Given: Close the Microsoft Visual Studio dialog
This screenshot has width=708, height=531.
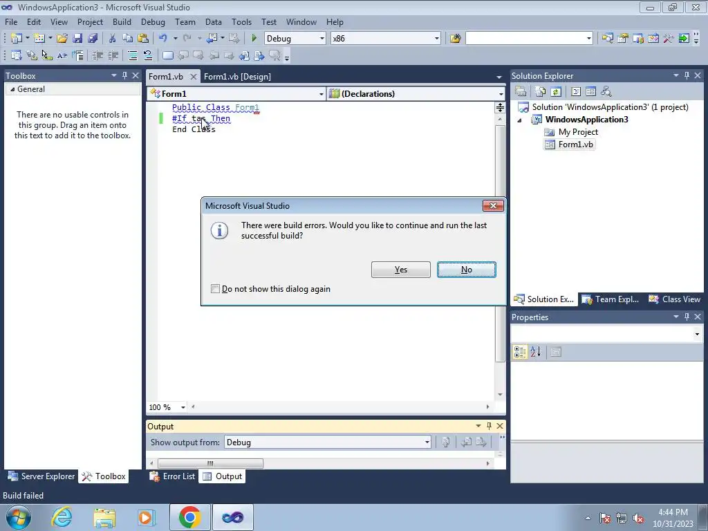Looking at the screenshot, I should [493, 206].
